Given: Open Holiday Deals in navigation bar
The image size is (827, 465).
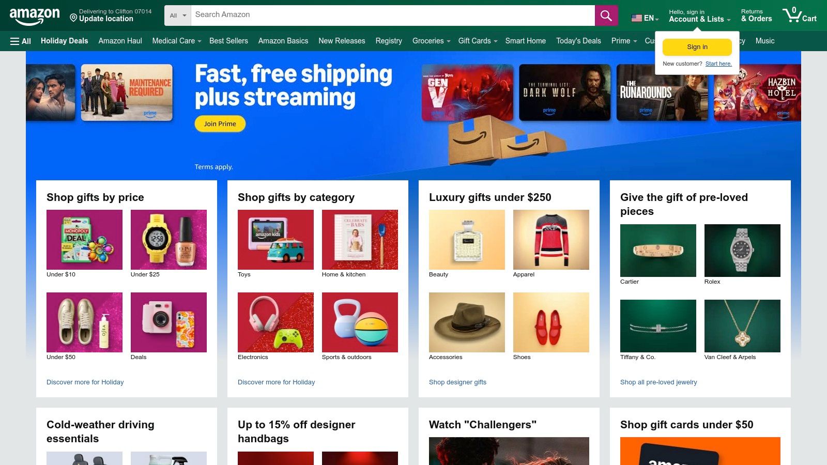Looking at the screenshot, I should (x=65, y=41).
